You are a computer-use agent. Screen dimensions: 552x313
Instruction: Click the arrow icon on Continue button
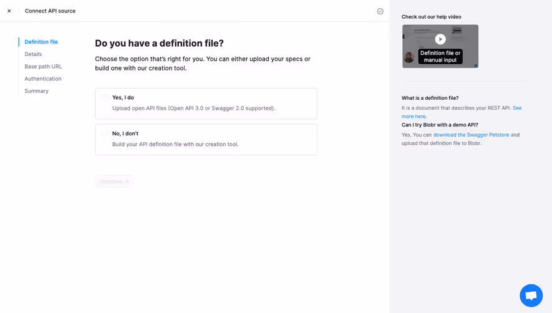pyautogui.click(x=127, y=181)
